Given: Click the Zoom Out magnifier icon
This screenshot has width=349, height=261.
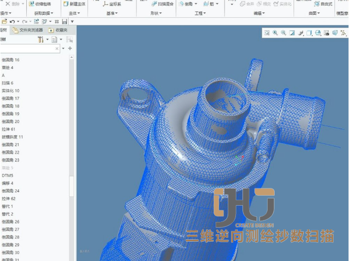Looking at the screenshot, I should [284, 33].
